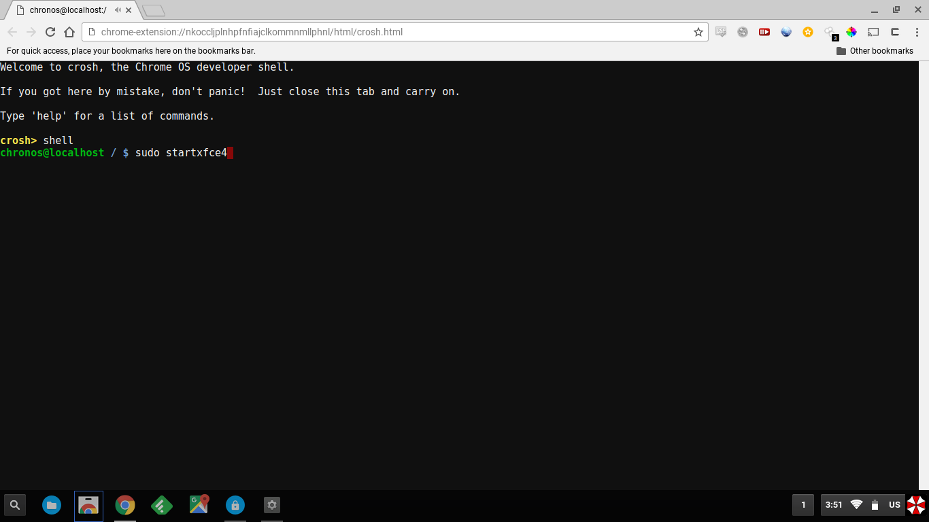The width and height of the screenshot is (929, 522).
Task: Click the bookmarks bar hint text
Action: (x=131, y=51)
